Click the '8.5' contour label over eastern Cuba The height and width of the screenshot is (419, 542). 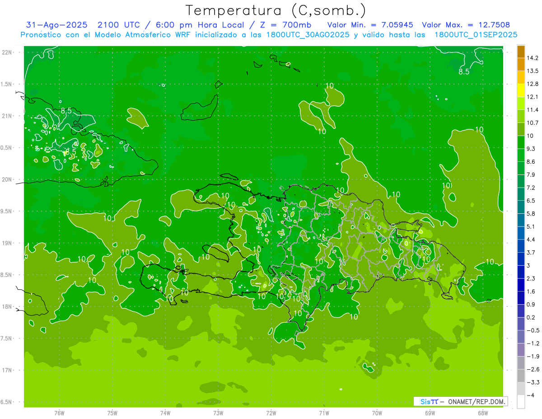pos(66,110)
